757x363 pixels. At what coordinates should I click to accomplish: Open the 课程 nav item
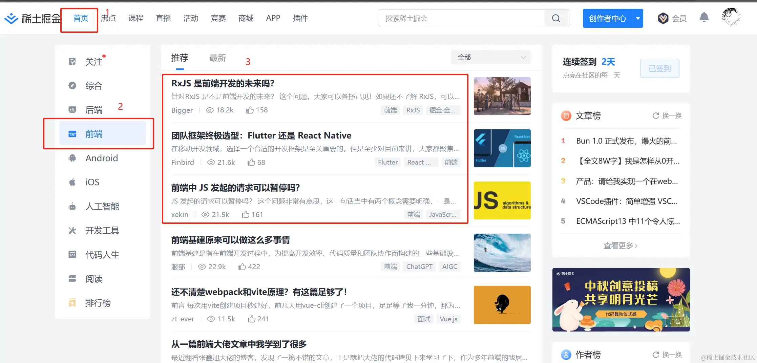(x=136, y=18)
